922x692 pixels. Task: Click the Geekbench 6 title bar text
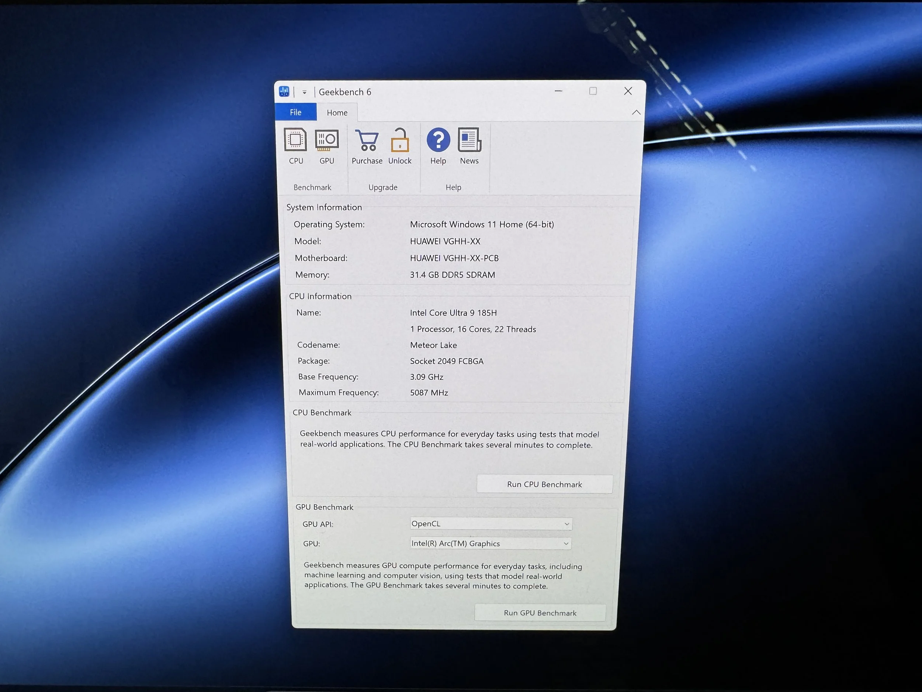[345, 92]
